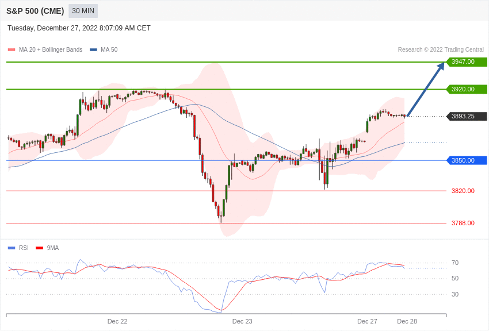This screenshot has width=489, height=331.
Task: Click the RSI 70 axis value
Action: point(455,263)
